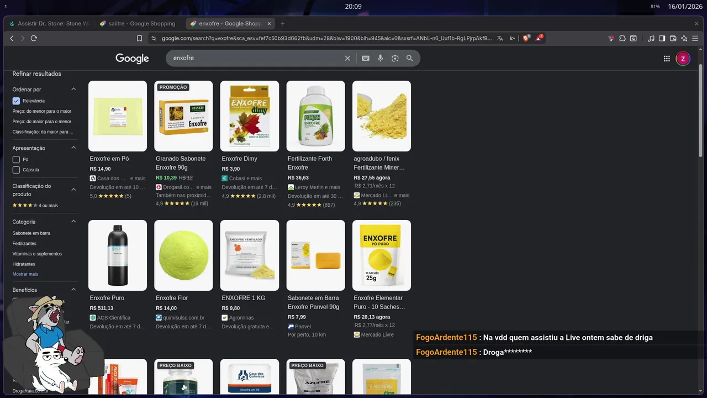Open the Enxofre Flor product image
This screenshot has width=707, height=398.
[x=183, y=255]
